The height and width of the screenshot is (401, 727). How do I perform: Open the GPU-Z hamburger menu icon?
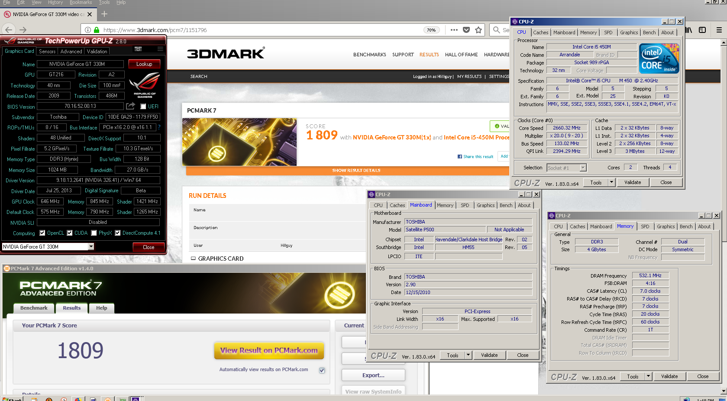160,49
